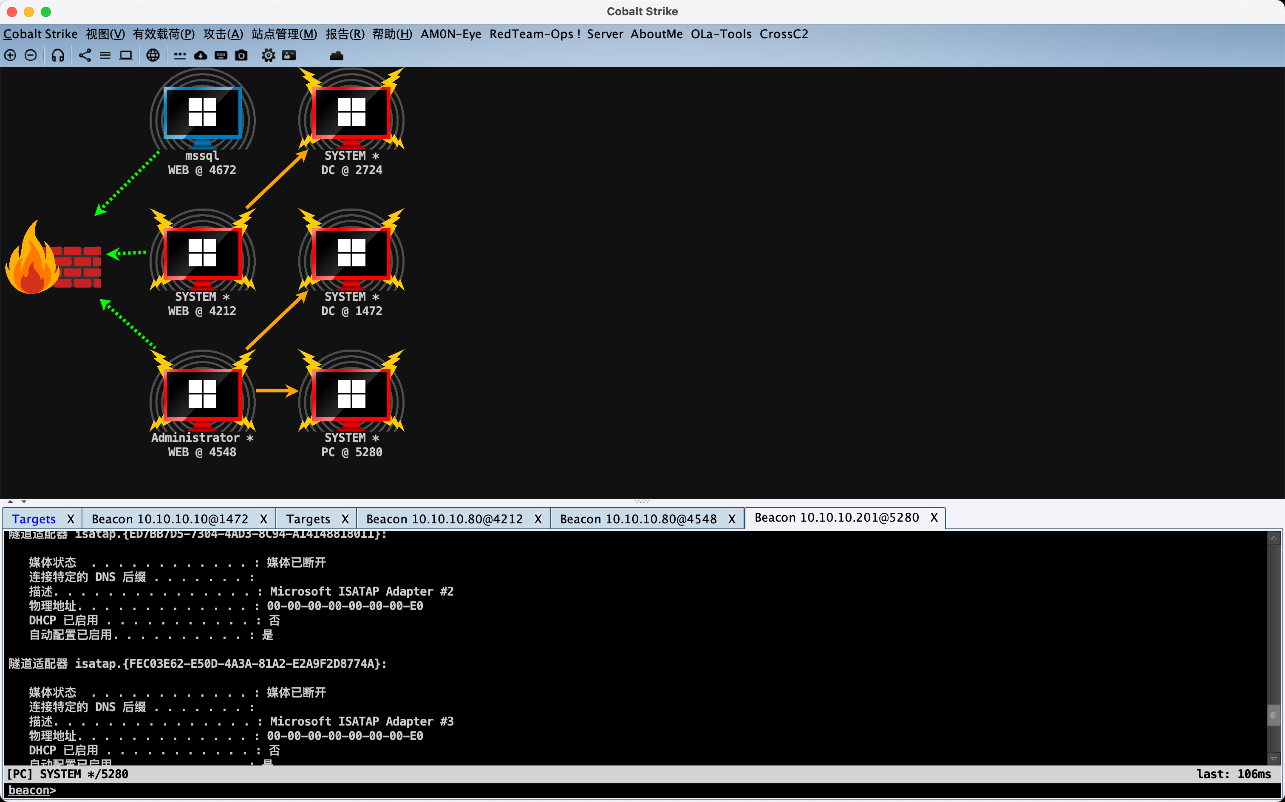Open screenshots via the camera icon

(x=241, y=55)
